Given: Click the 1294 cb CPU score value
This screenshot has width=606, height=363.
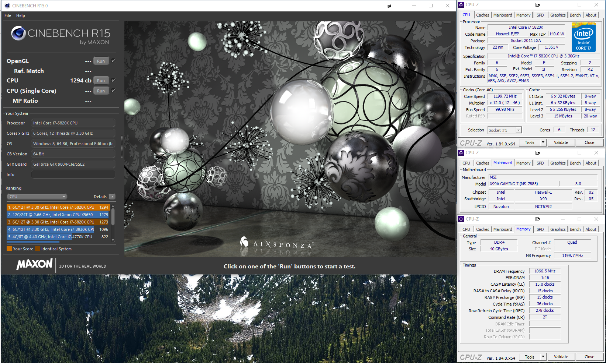Looking at the screenshot, I should click(x=81, y=80).
